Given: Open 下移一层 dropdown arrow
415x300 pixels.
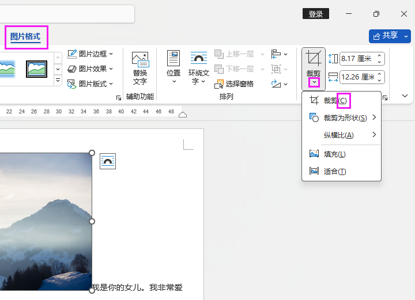Looking at the screenshot, I should (x=262, y=69).
